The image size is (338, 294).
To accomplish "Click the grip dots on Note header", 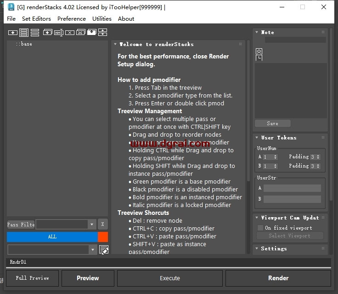I will 323,32.
